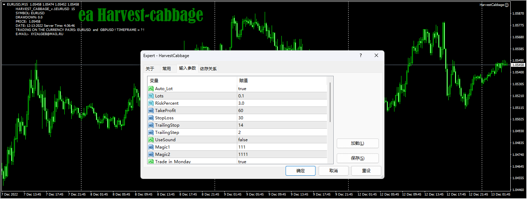
Task: Click the Auto_Lot boolean variable icon
Action: (x=151, y=89)
